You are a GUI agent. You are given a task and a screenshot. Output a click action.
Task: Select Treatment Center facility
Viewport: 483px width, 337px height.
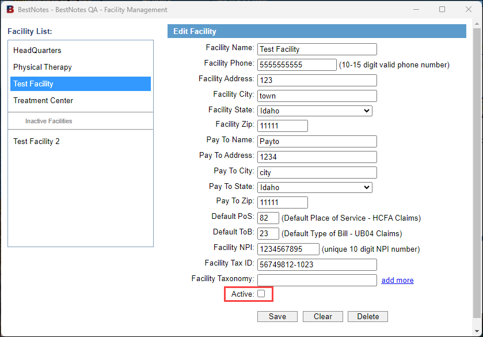43,100
